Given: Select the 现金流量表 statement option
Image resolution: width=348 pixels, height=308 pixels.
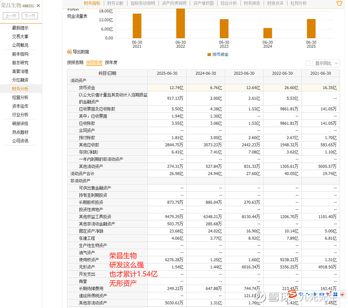Looking at the screenshot, I should (77, 16).
